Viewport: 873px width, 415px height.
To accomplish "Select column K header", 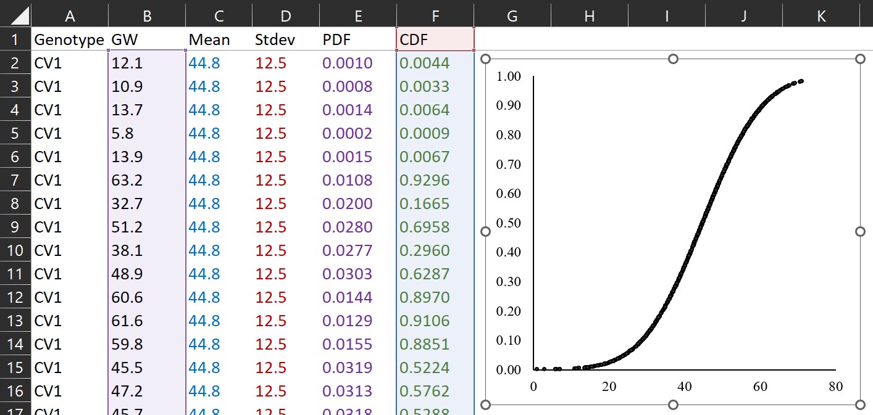I will (x=821, y=15).
